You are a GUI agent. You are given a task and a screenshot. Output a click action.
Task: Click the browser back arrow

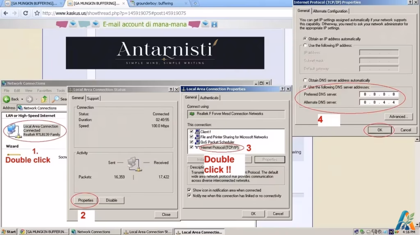point(6,13)
